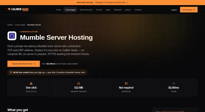Screen dimensions: 205x112
Task: Click the One click stat value
Action: (x=31, y=88)
